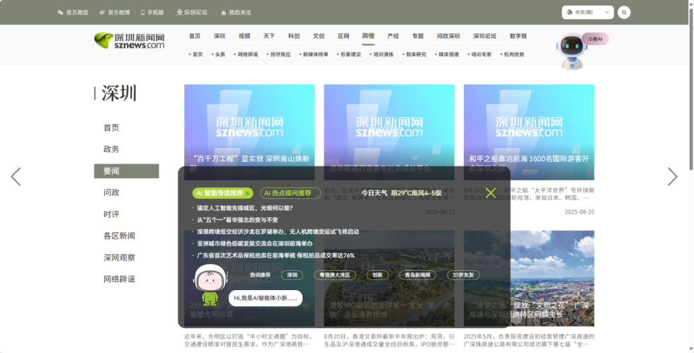Go to previous slide with left arrow
The width and height of the screenshot is (694, 353).
coord(16,176)
